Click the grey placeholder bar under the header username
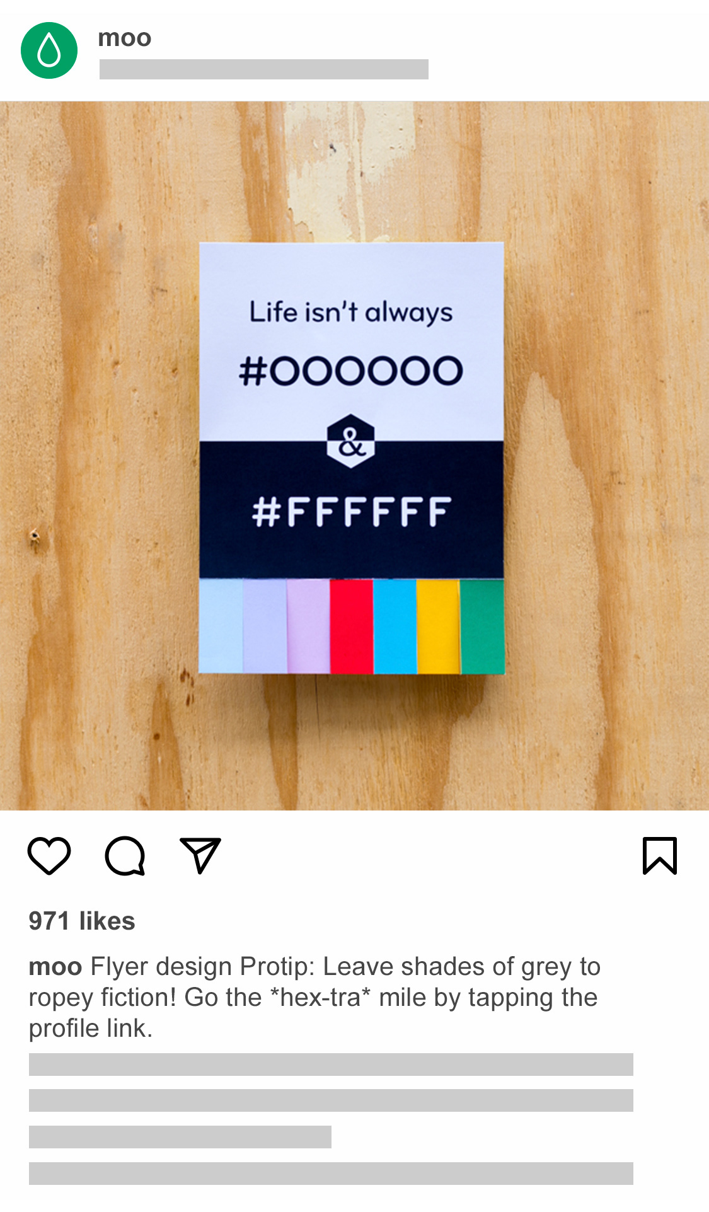Image resolution: width=709 pixels, height=1212 pixels. pos(263,69)
